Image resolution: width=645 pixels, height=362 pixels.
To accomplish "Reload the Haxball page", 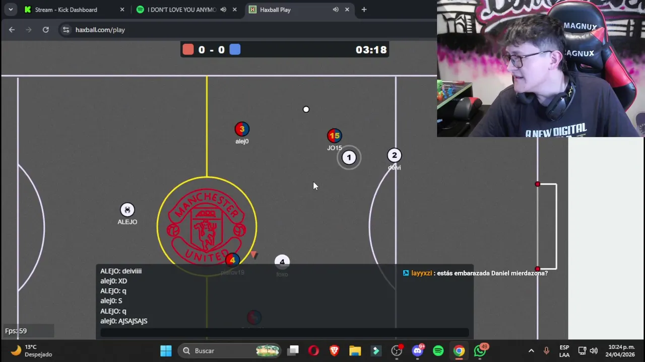I will click(45, 30).
